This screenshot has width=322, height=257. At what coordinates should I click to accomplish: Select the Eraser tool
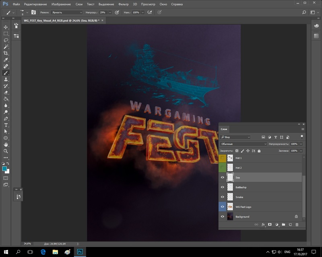coord(6,92)
